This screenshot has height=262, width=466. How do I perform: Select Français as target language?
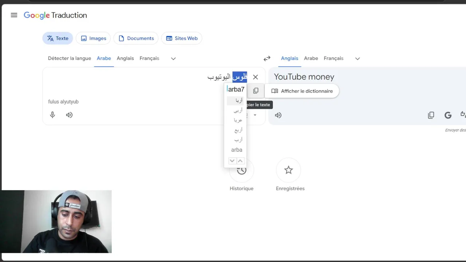click(333, 58)
